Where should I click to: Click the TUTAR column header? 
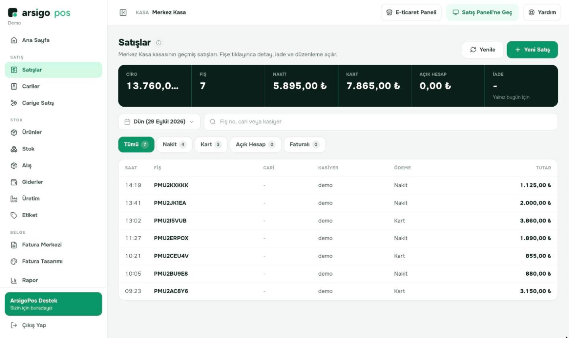click(543, 168)
